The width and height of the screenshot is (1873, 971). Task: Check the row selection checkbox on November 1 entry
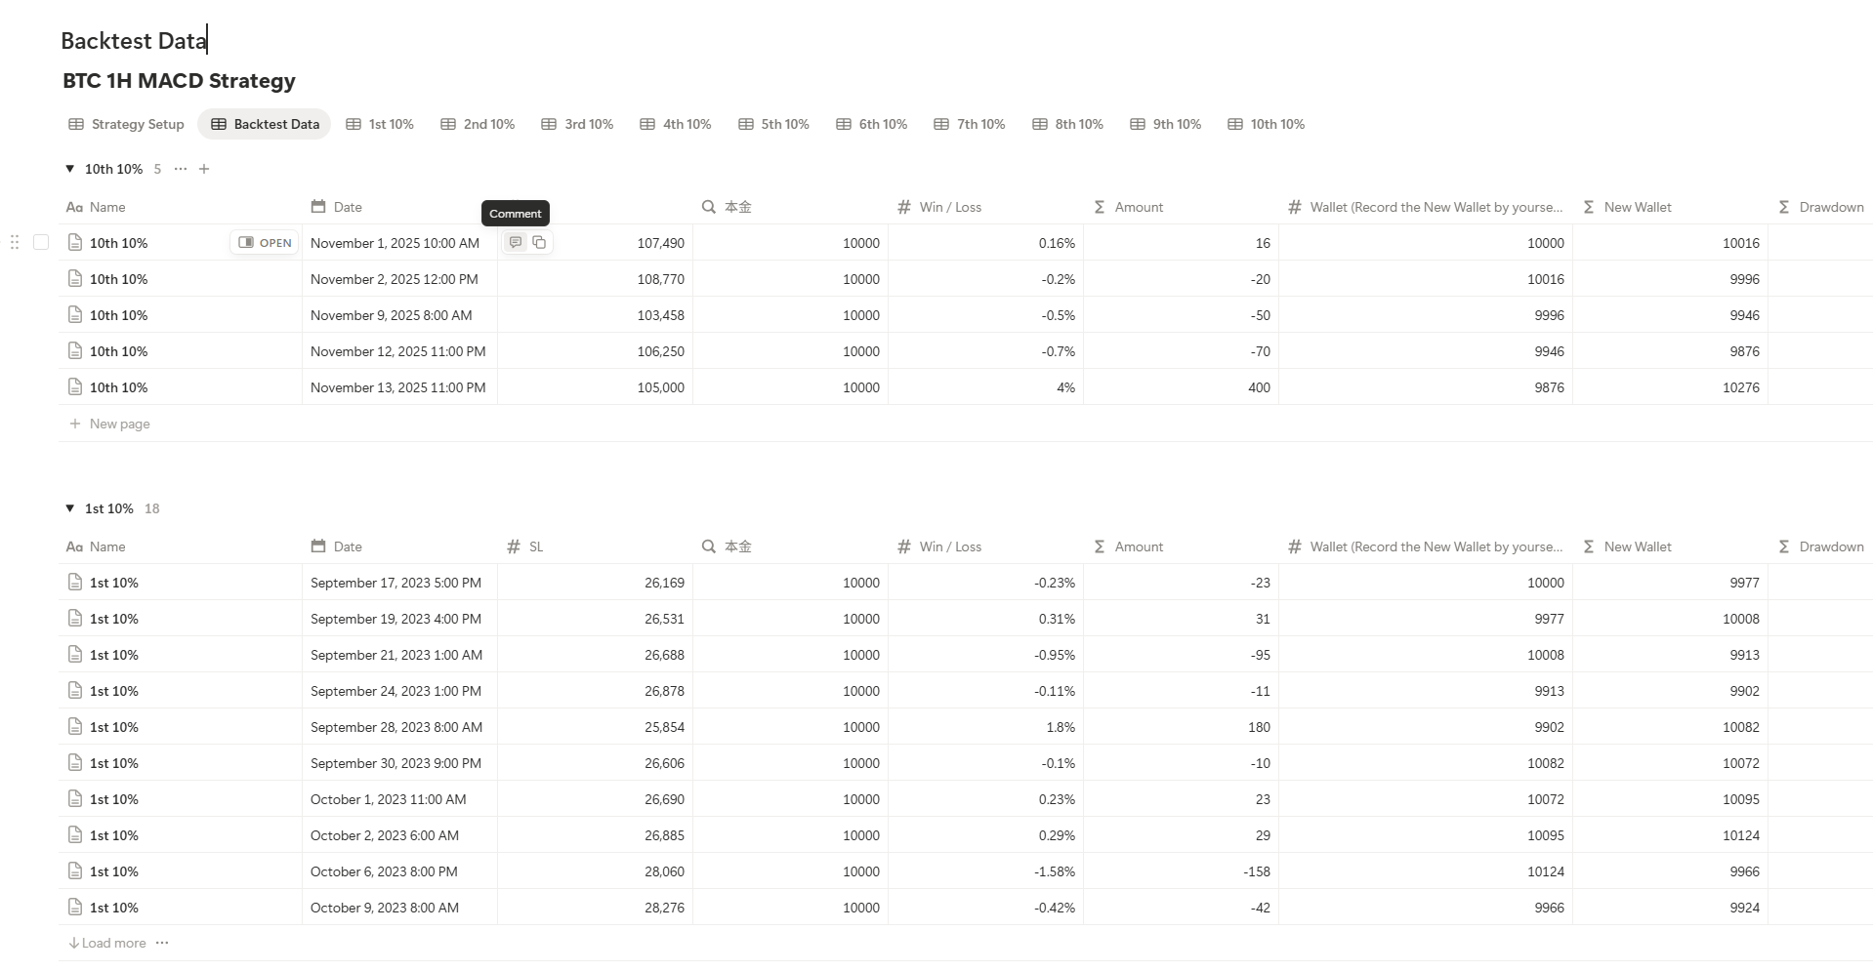[x=40, y=242]
